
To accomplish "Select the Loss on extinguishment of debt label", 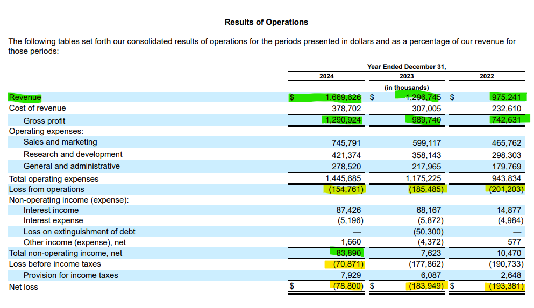I will pos(80,232).
